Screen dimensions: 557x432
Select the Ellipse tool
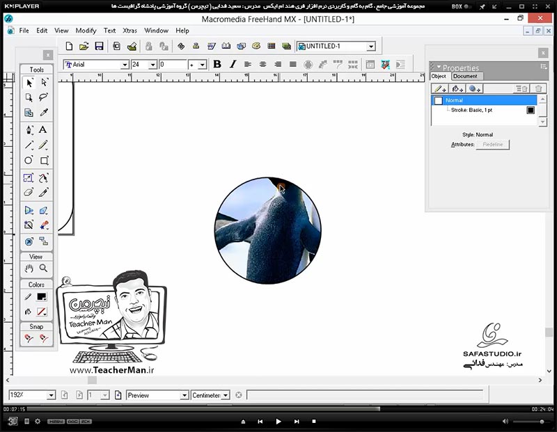click(x=29, y=160)
